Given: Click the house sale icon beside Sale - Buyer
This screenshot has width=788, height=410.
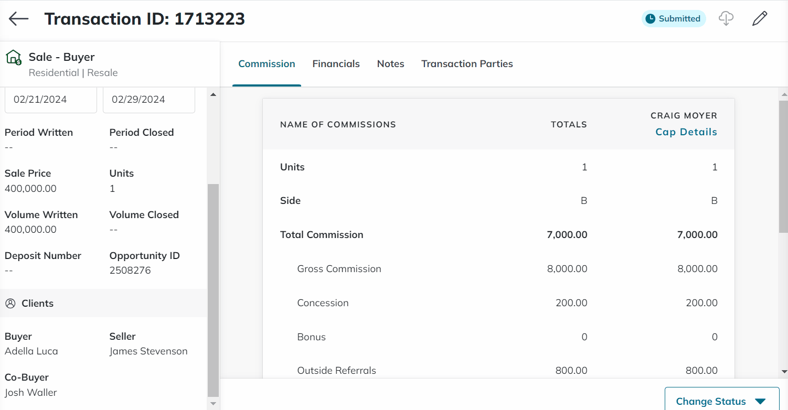Looking at the screenshot, I should (13, 57).
